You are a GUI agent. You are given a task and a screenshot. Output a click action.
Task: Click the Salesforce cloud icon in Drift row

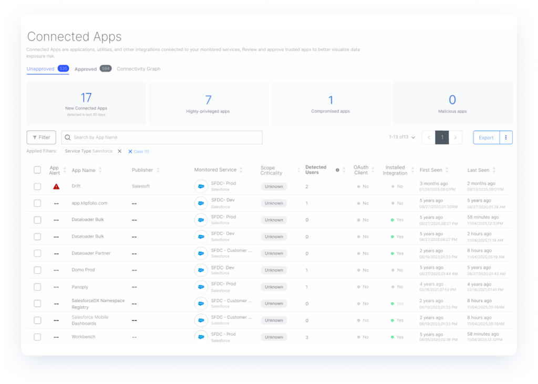click(x=201, y=186)
